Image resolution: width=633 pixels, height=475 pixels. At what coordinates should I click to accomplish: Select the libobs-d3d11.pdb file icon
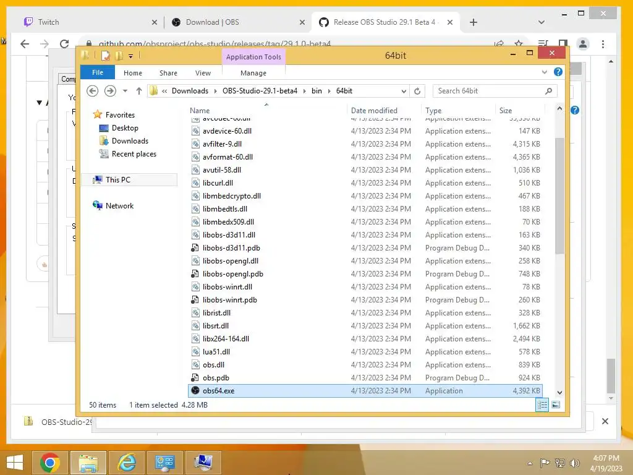pos(195,247)
